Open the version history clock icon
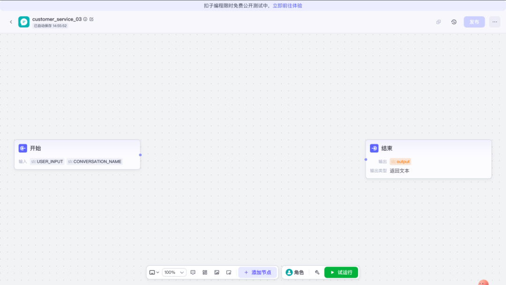The image size is (506, 285). click(x=454, y=22)
